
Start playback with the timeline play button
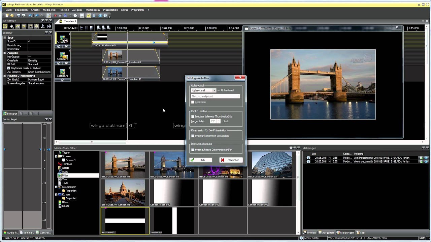(x=82, y=28)
